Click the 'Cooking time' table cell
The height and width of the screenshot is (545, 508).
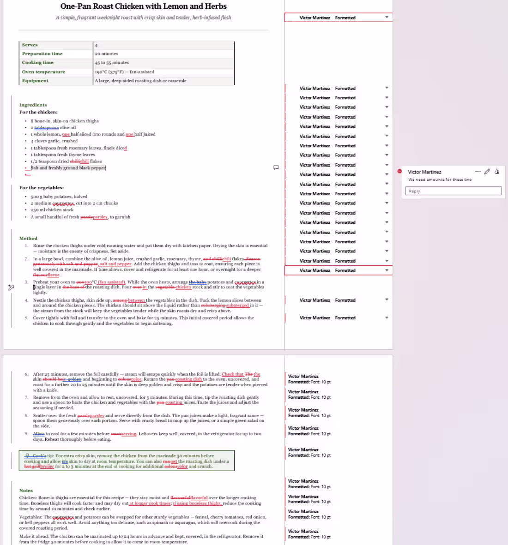click(56, 63)
